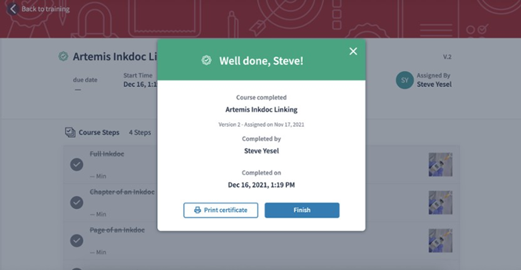Select the Back to training link text
Viewport: 521px width, 270px height.
pos(45,9)
